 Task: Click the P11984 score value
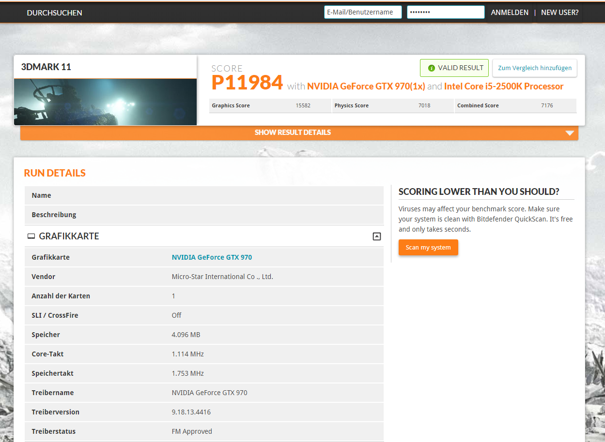(x=247, y=83)
